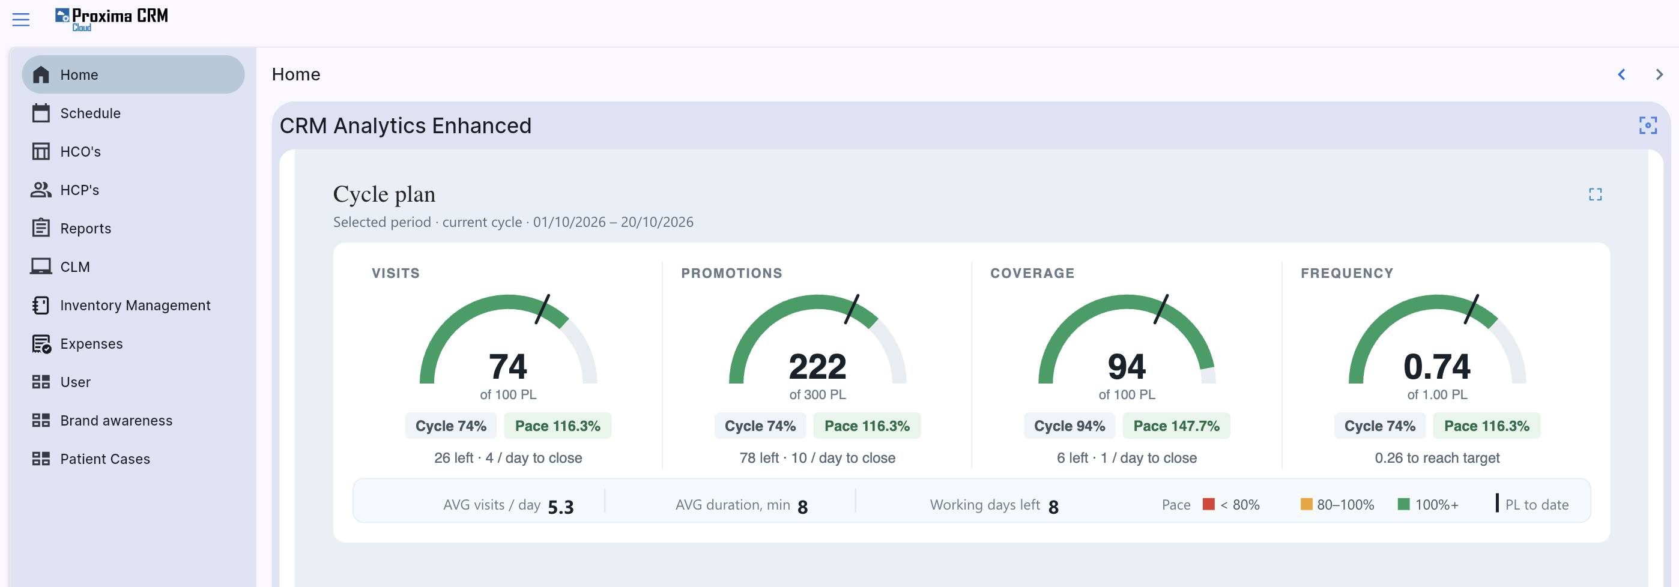The width and height of the screenshot is (1679, 587).
Task: Click the CLM laptop icon
Action: coord(41,266)
